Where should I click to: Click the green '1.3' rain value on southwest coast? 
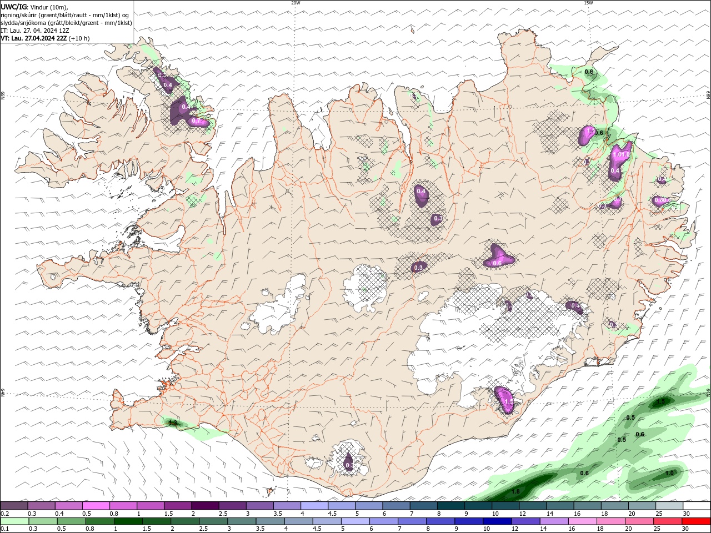(173, 423)
